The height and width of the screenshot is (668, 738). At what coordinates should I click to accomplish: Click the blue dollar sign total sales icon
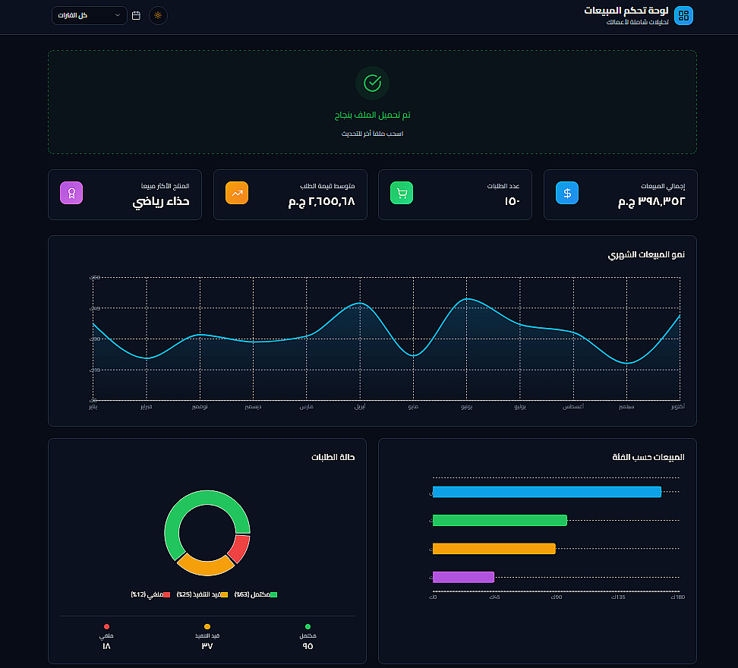(x=567, y=193)
